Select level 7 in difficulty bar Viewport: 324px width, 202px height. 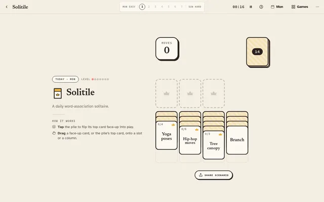click(182, 7)
